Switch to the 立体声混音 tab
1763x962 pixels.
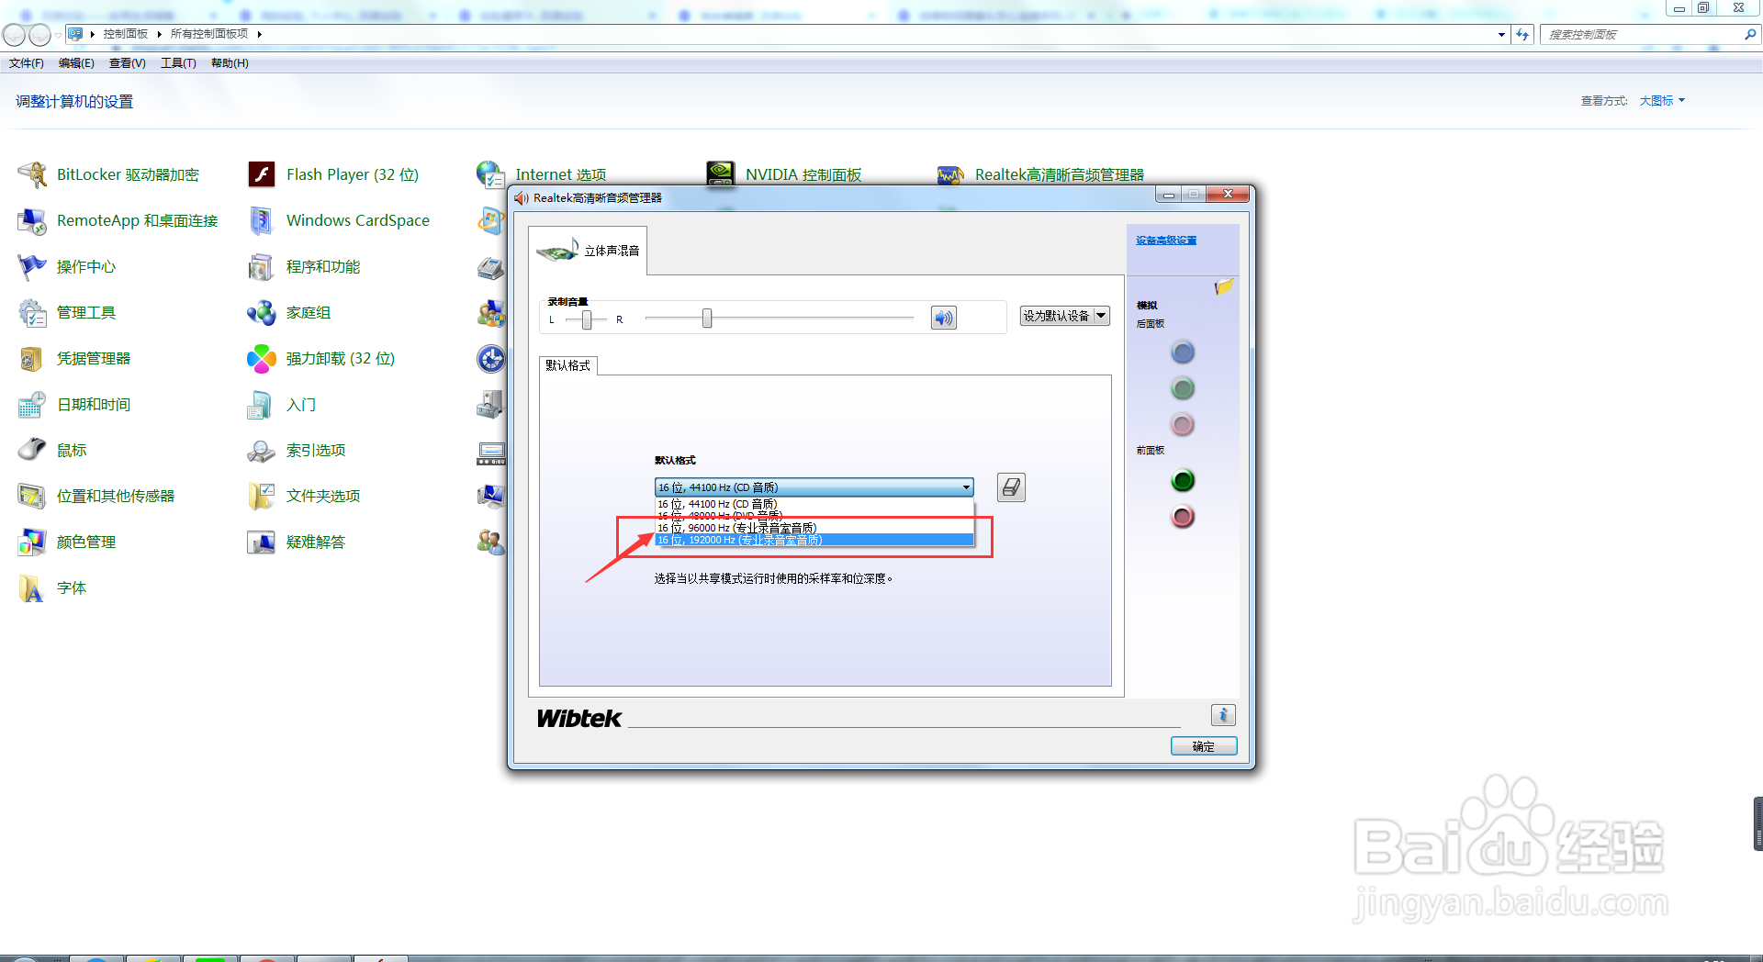(588, 251)
